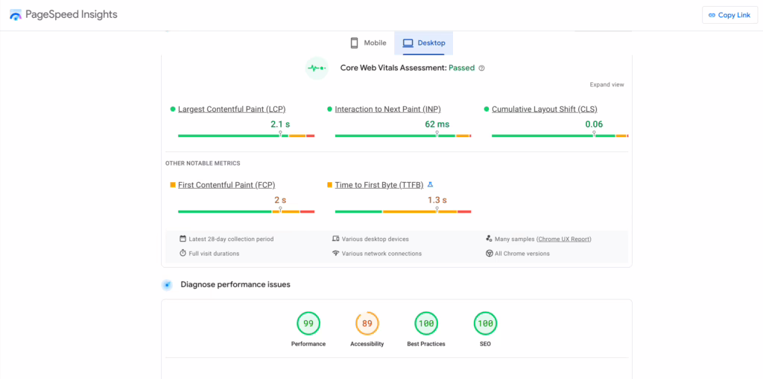Switch to the Mobile tab

[x=368, y=43]
